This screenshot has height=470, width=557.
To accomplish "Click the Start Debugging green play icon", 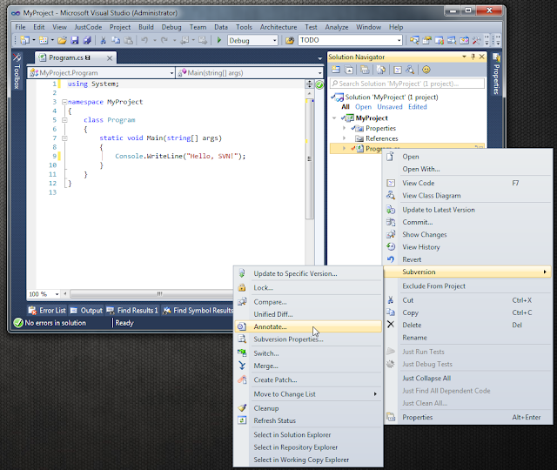I will [x=219, y=40].
